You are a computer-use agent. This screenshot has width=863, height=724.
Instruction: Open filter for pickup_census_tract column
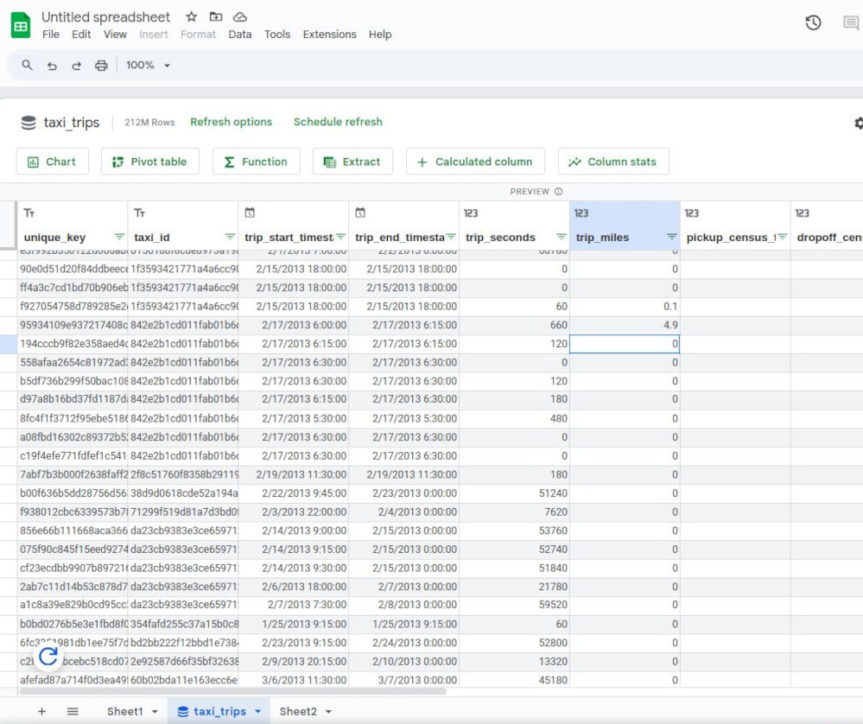782,237
